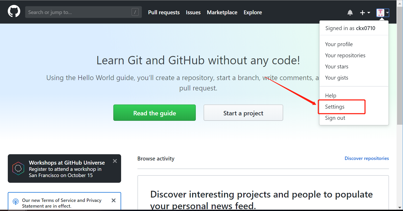Focus the Search or jump to field
This screenshot has width=403, height=211.
pyautogui.click(x=84, y=12)
